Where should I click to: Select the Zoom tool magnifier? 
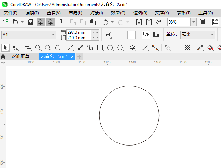point(38,48)
